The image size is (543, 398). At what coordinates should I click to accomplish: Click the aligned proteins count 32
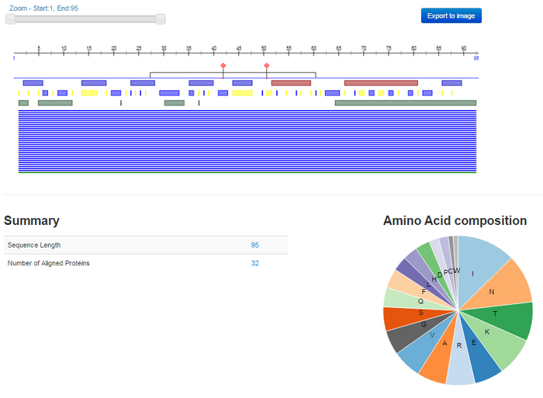[254, 263]
